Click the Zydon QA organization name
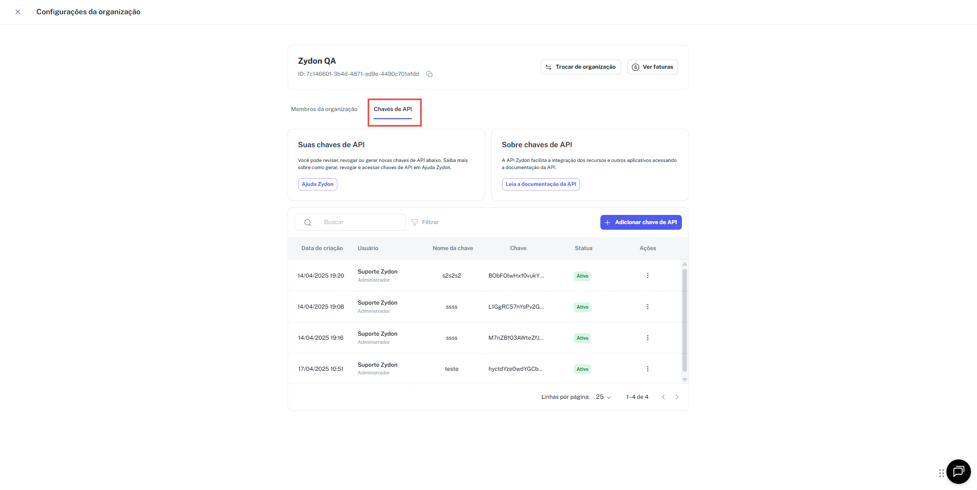Viewport: 977px width, 490px height. coord(317,61)
